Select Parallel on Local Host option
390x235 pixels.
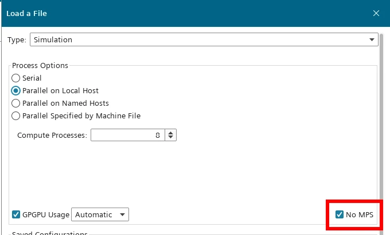pos(16,90)
